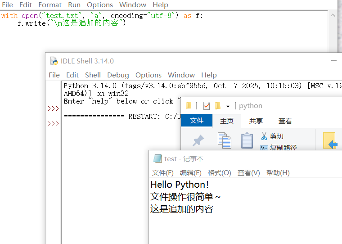Click the properties checkmark icon in Explorer quick access toolbar
The width and height of the screenshot is (342, 244).
coord(207,106)
